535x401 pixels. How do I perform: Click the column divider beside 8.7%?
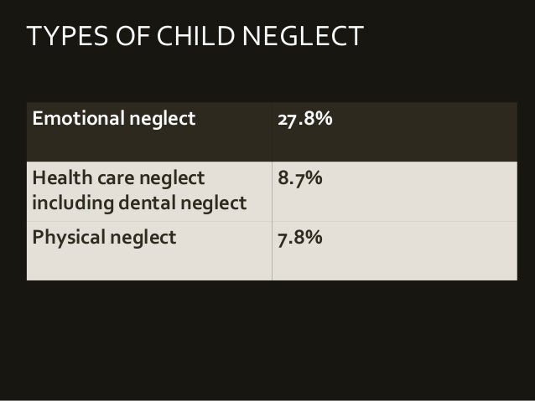click(272, 191)
